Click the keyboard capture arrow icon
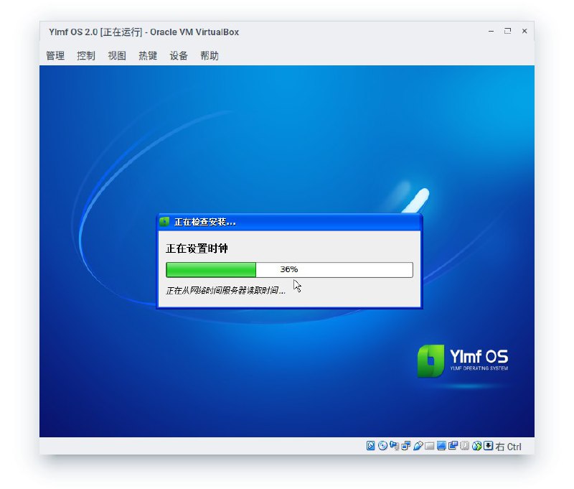 (x=489, y=445)
